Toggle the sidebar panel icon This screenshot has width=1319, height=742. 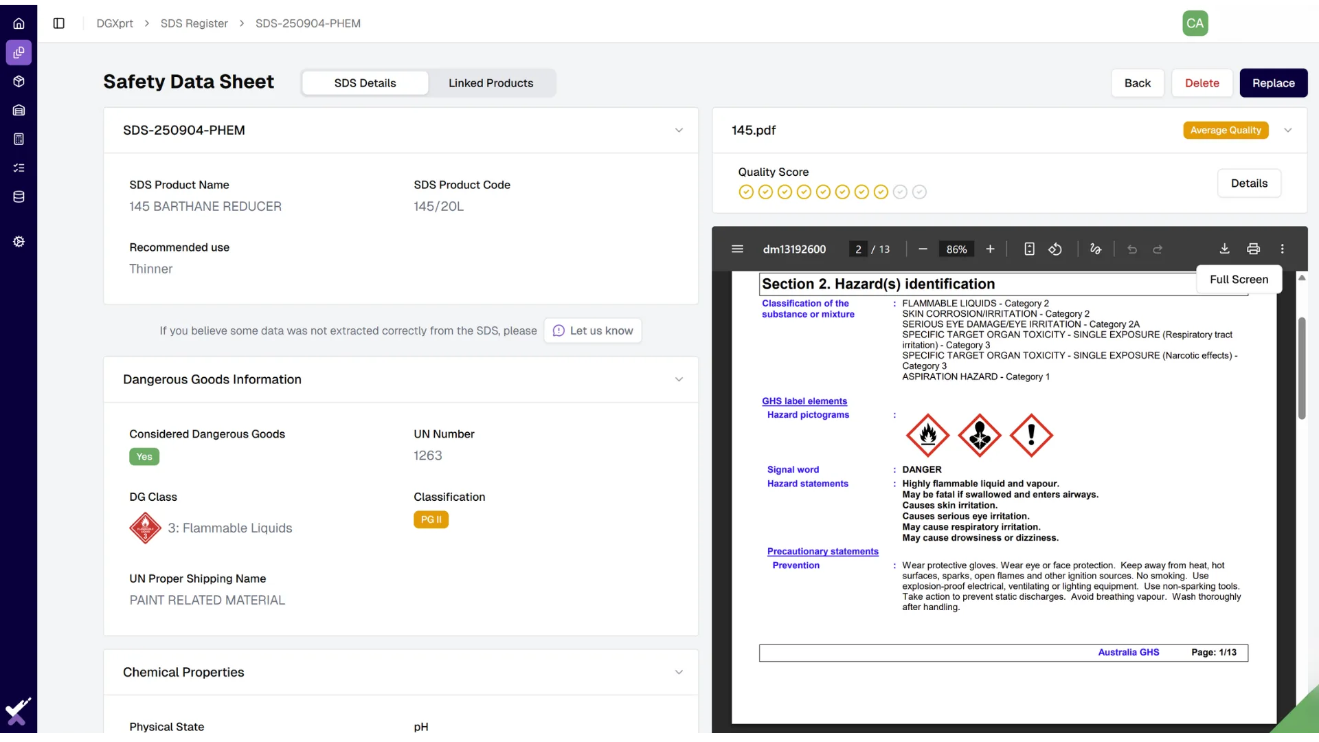[59, 23]
